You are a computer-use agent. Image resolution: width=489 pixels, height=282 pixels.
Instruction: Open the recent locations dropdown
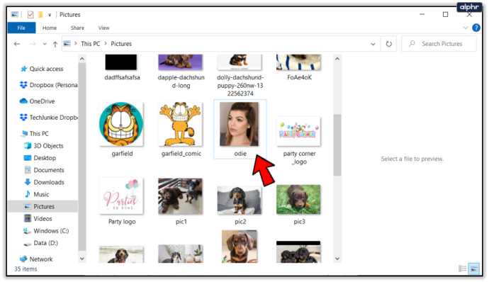click(x=45, y=44)
